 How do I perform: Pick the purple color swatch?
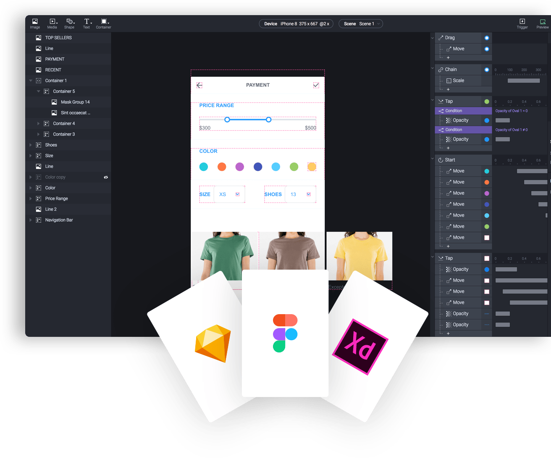pos(240,167)
